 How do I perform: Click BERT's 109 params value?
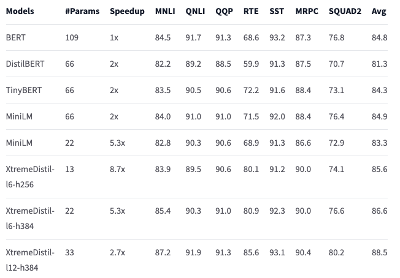[72, 38]
